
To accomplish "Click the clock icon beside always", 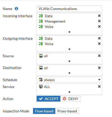I will [x=41, y=80].
